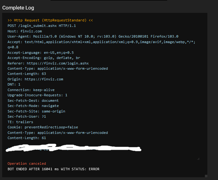The height and width of the screenshot is (180, 218).
Task: Click the Connection: keep-alive line
Action: (31, 90)
